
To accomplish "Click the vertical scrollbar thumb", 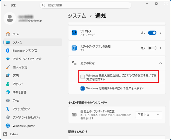I will coord(170,113).
